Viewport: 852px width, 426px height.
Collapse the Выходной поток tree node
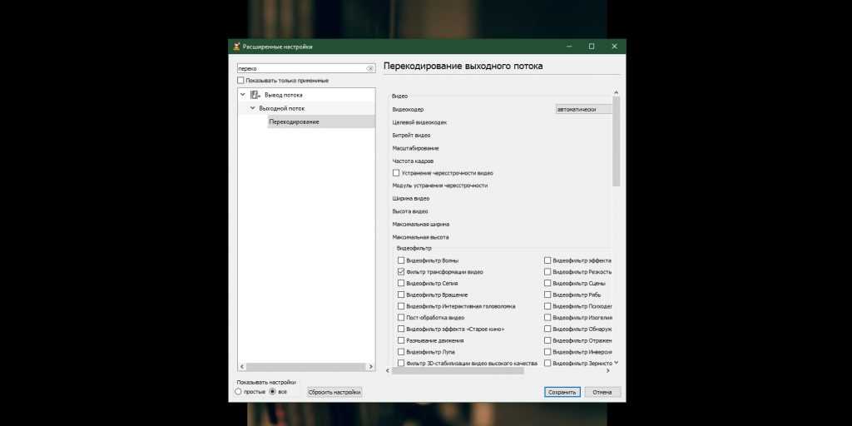pyautogui.click(x=252, y=108)
